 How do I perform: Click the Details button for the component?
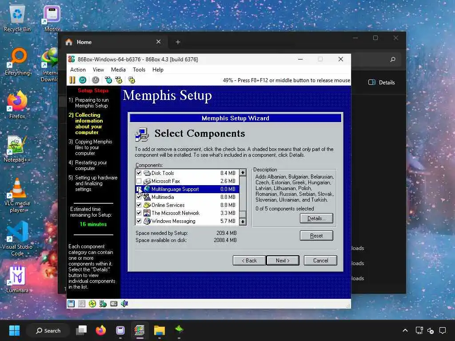[316, 218]
